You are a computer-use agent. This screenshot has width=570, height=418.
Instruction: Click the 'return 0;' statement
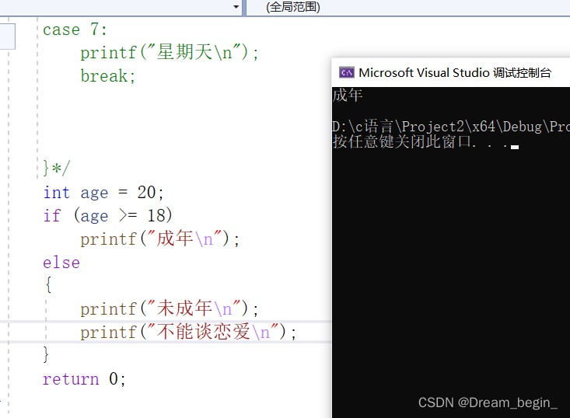tap(84, 379)
